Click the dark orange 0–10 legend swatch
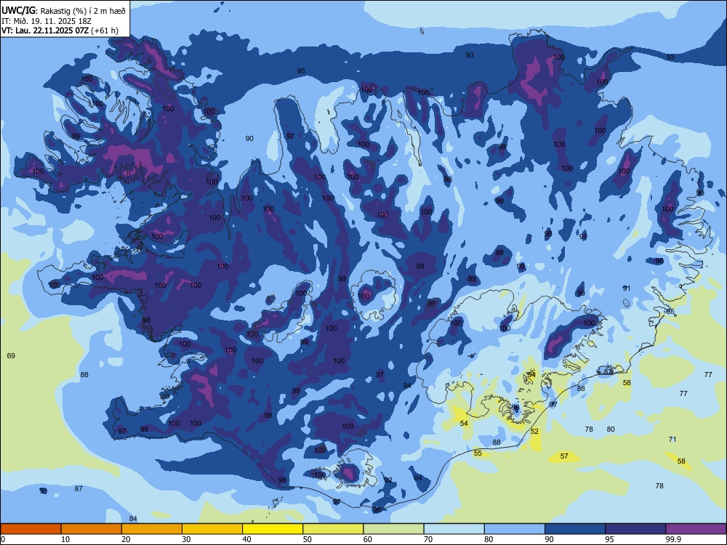Screen dimensions: 727x545 click(31, 529)
